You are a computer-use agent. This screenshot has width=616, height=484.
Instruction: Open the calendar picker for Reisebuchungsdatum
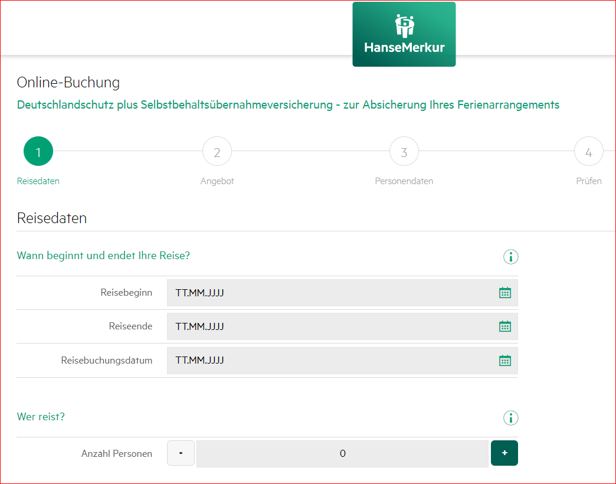click(504, 361)
